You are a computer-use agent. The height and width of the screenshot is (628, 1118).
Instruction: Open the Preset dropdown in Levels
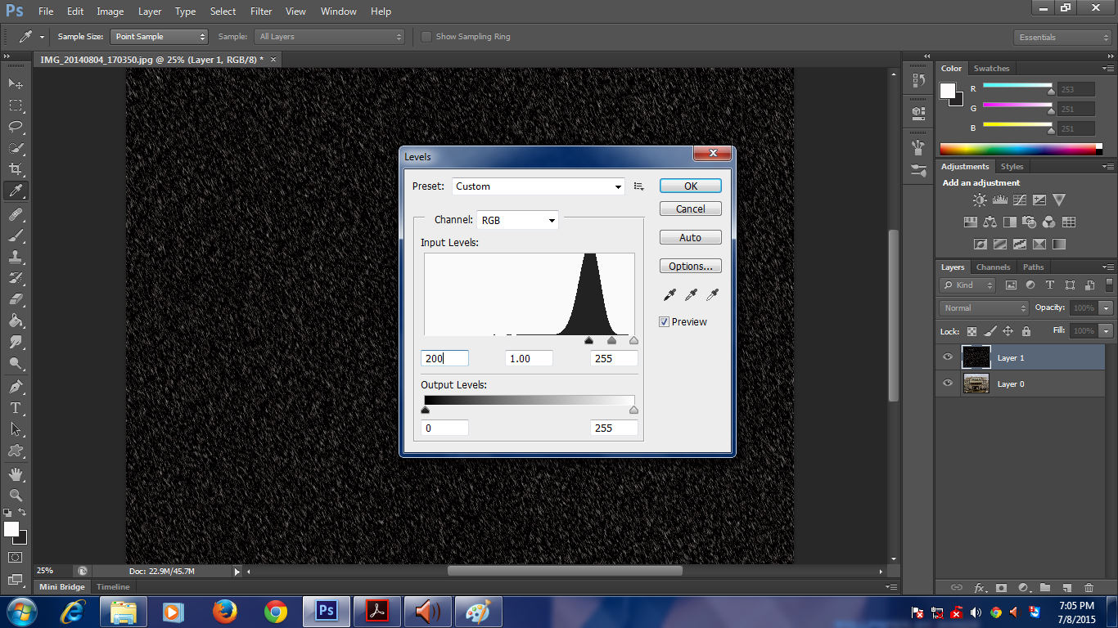(539, 186)
